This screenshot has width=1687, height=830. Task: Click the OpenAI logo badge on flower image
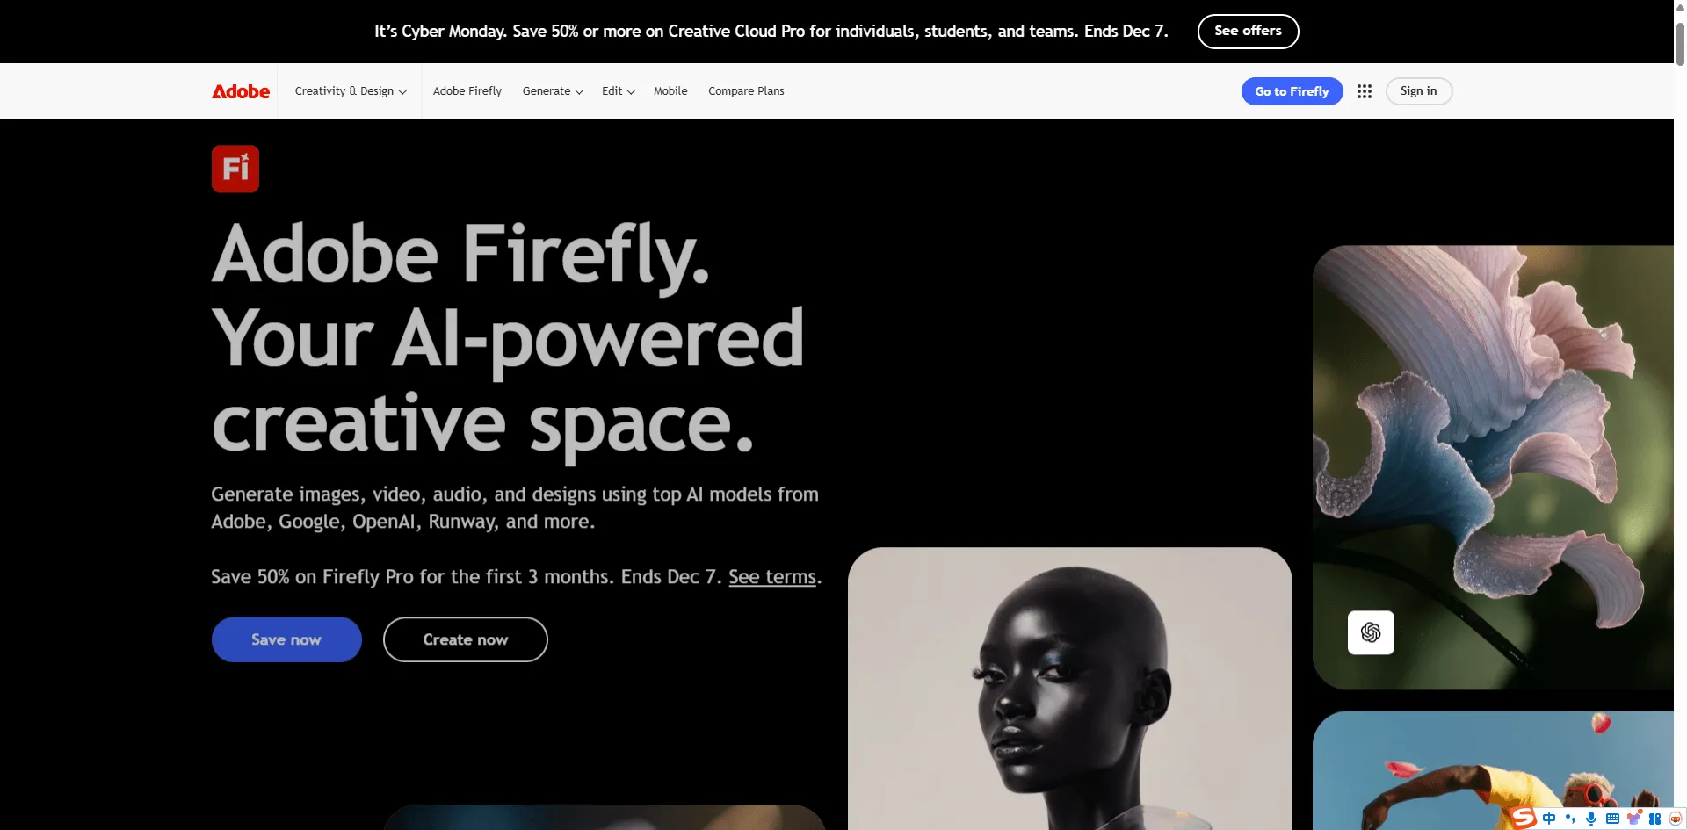pos(1371,632)
